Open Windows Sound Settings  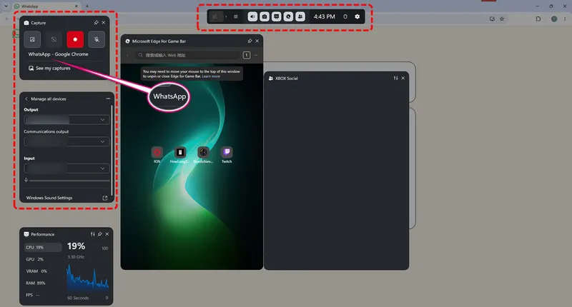click(x=66, y=198)
